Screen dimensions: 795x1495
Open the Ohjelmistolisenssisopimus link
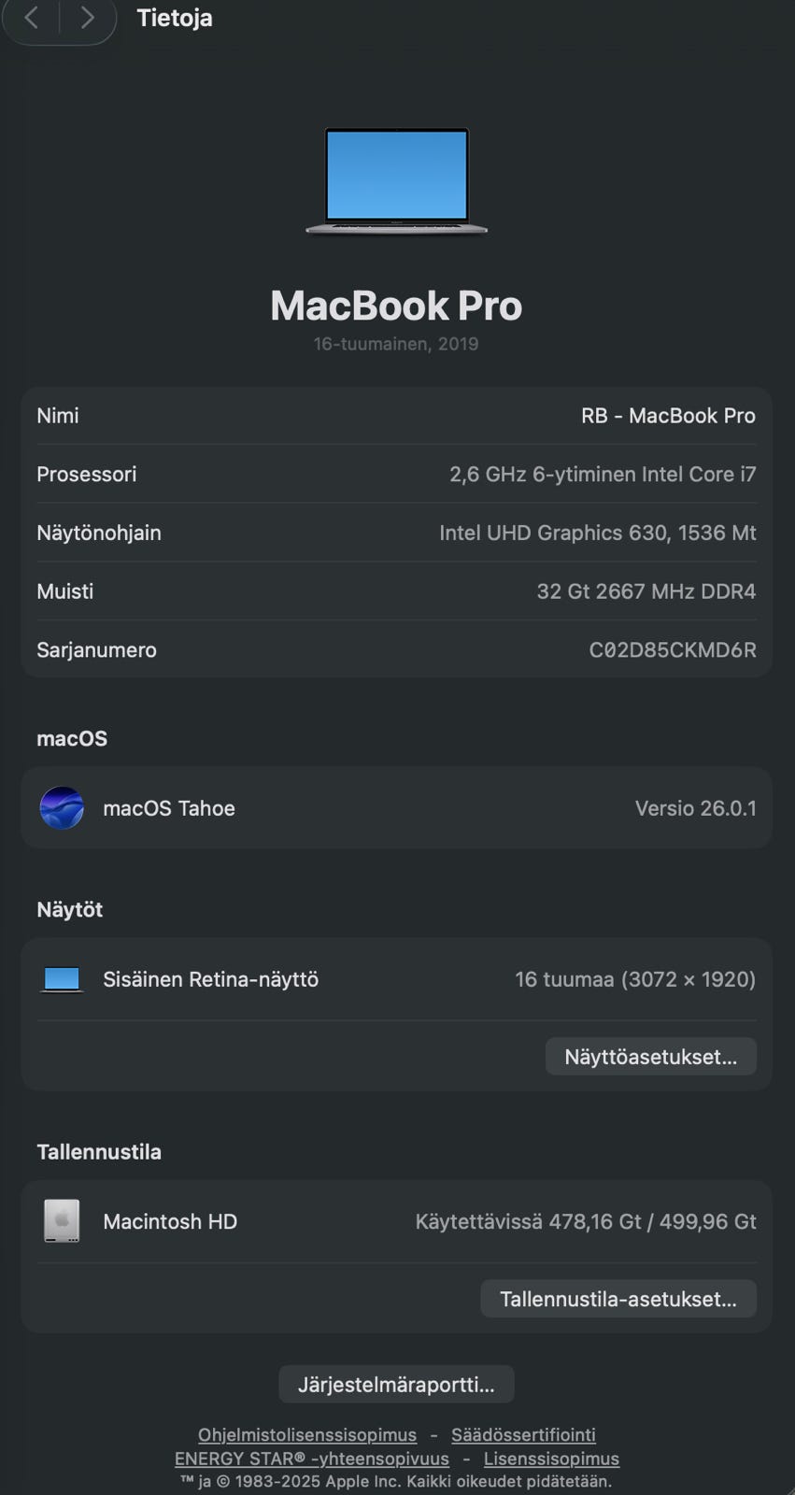click(x=306, y=1434)
